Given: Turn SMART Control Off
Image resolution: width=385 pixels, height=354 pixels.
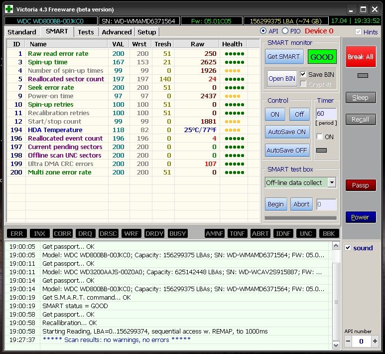Looking at the screenshot, I should coord(299,115).
